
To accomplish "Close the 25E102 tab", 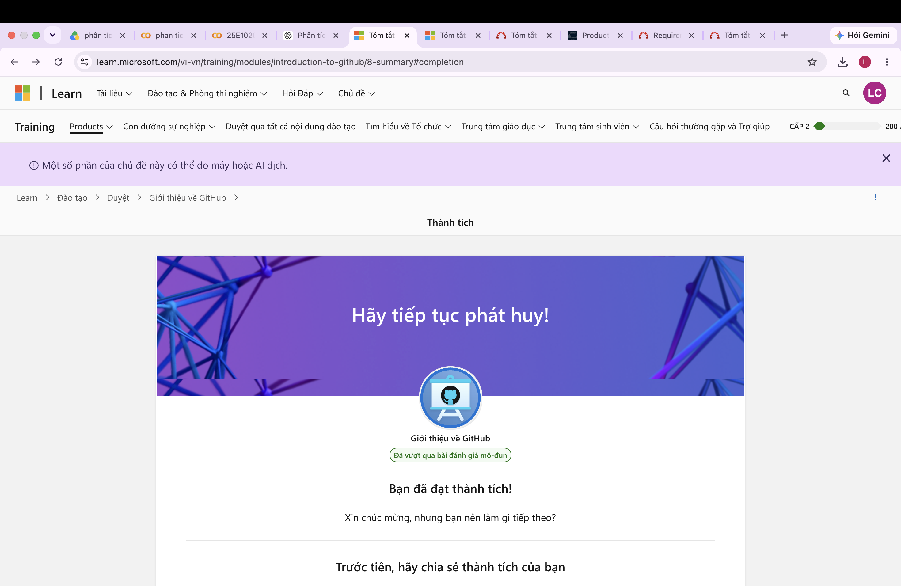I will tap(264, 35).
